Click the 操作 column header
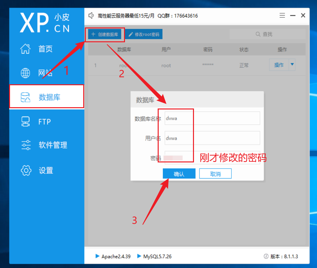 point(282,50)
